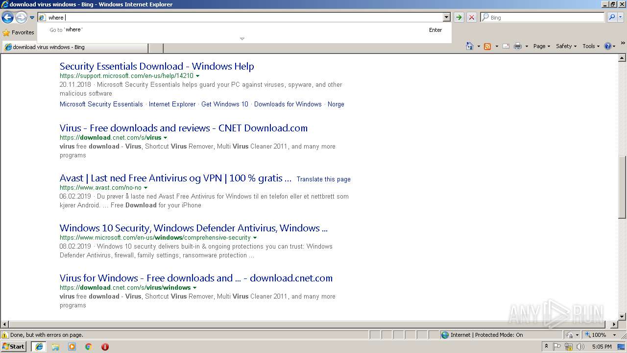Open Google Chrome taskbar icon

click(89, 347)
